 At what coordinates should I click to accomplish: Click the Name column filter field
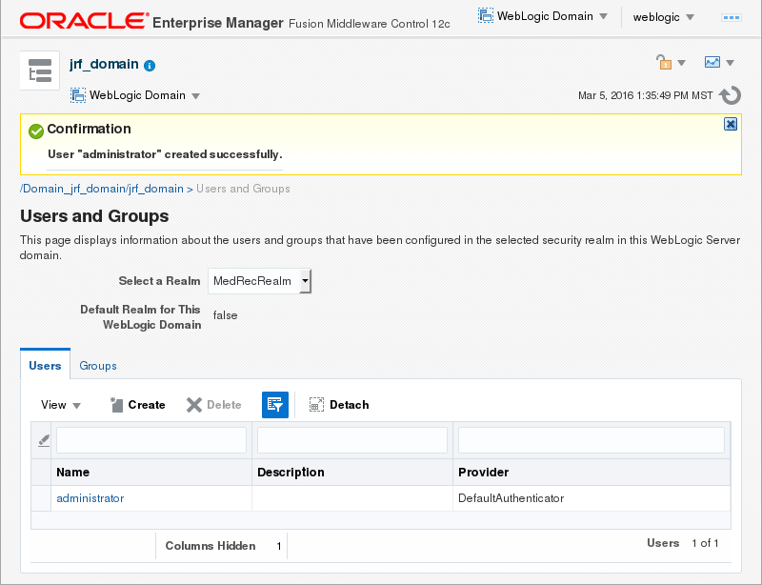click(x=151, y=440)
